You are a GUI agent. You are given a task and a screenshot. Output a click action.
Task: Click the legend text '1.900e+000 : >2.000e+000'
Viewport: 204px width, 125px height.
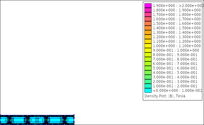(178, 6)
